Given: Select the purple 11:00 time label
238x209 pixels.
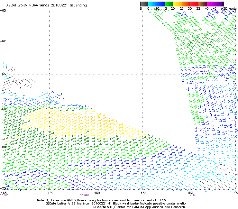Looking at the screenshot, I should click(x=84, y=195).
